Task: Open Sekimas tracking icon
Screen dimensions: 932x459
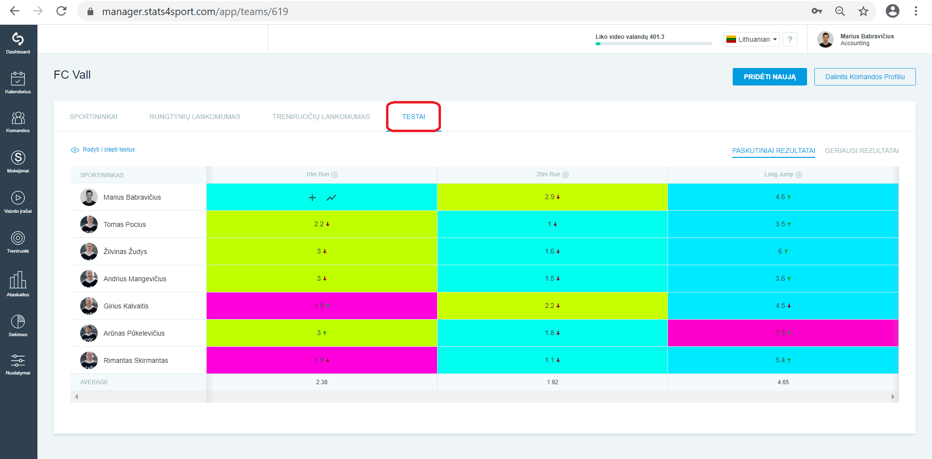Action: (x=18, y=325)
